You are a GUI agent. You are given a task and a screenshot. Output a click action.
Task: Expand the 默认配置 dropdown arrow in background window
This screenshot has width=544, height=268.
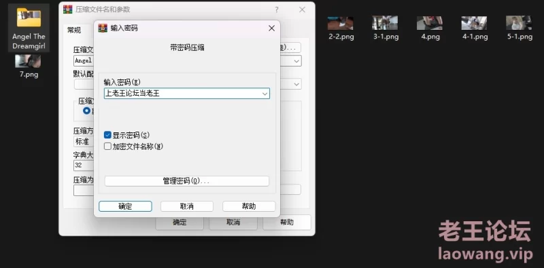coord(296,84)
